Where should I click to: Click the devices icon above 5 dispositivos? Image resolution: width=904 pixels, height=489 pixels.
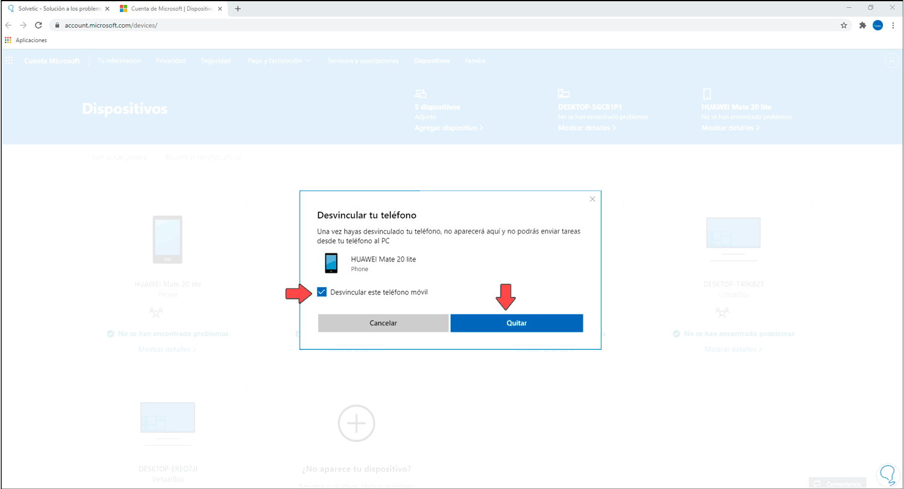[x=421, y=93]
